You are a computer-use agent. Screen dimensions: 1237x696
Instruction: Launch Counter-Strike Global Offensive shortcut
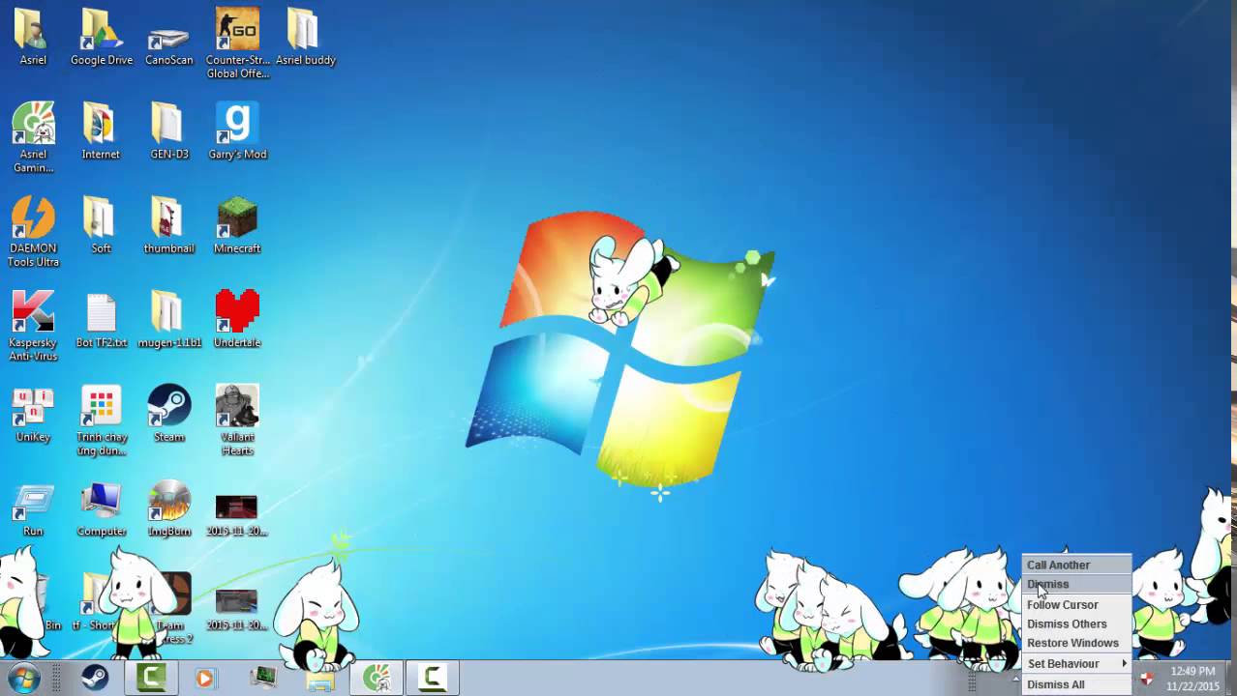coord(237,43)
